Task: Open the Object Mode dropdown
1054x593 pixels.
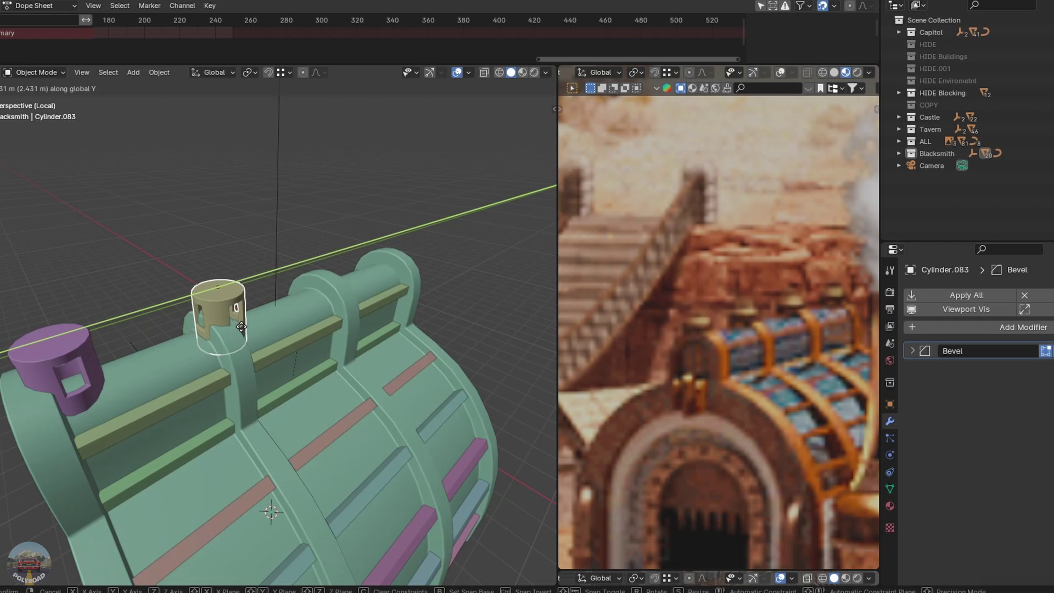Action: point(35,72)
